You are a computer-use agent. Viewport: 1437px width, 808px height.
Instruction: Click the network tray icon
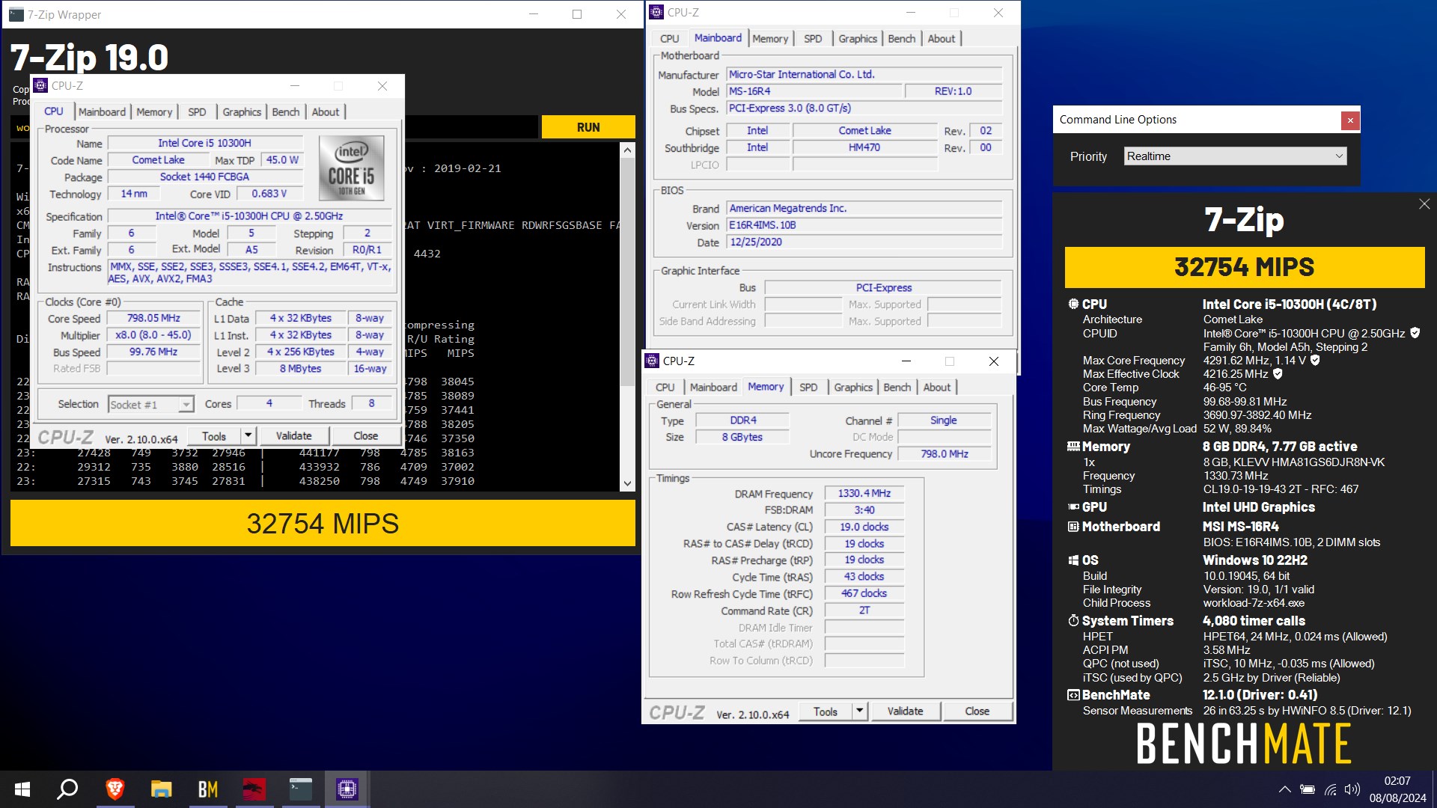tap(1331, 789)
